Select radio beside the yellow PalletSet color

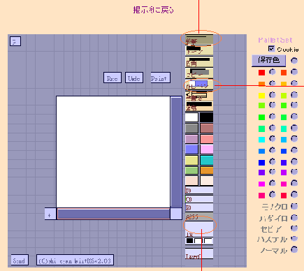273,95
